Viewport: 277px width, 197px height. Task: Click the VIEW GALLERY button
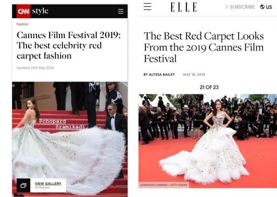[x=48, y=185]
